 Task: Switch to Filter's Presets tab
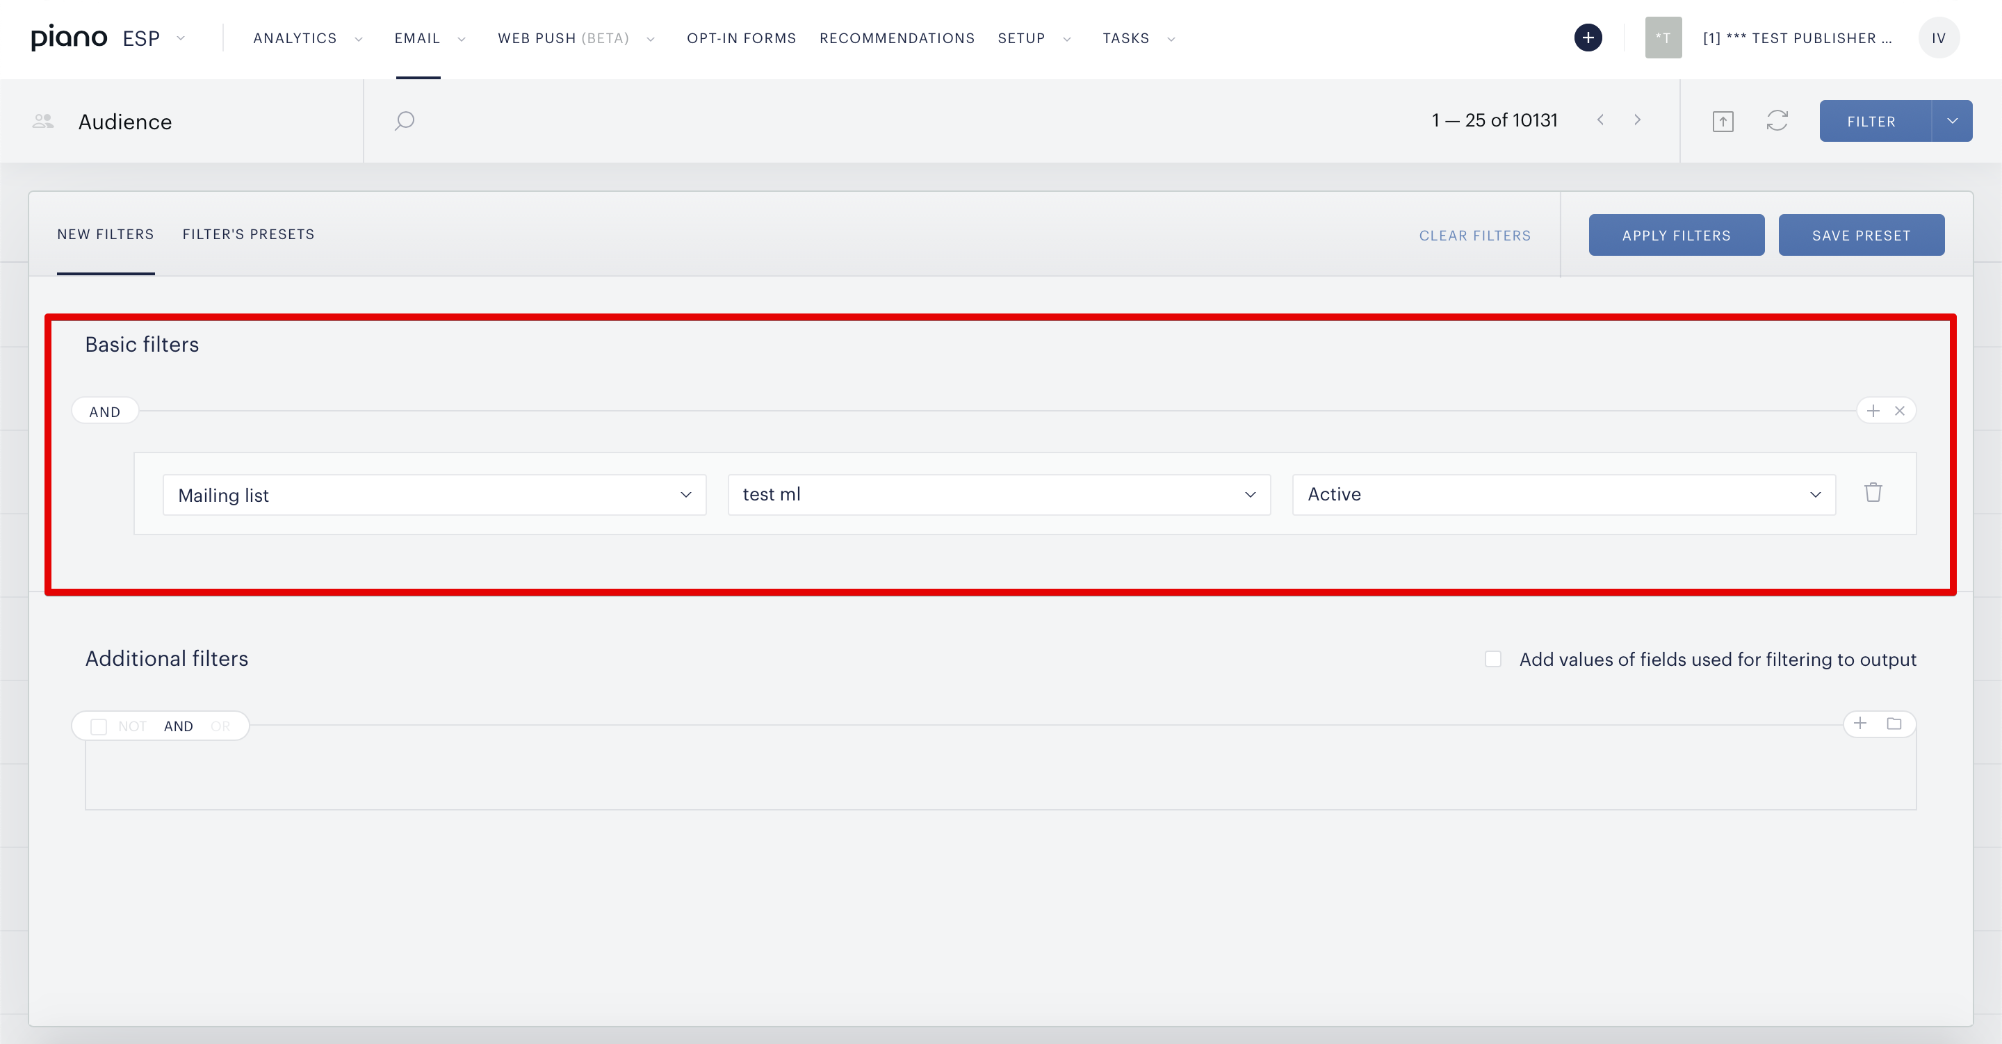tap(249, 234)
